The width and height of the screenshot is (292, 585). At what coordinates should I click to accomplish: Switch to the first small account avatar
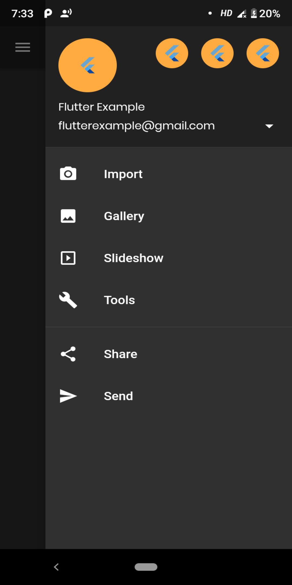[172, 53]
